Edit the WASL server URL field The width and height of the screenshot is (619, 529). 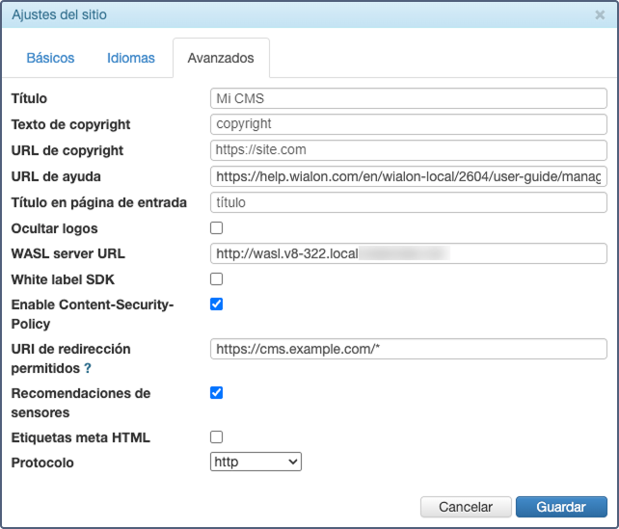pyautogui.click(x=408, y=253)
